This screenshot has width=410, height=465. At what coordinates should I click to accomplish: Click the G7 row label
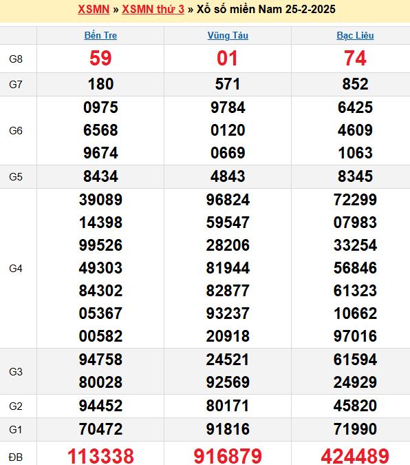tap(16, 85)
